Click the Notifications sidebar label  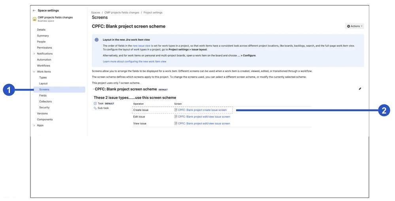point(45,54)
